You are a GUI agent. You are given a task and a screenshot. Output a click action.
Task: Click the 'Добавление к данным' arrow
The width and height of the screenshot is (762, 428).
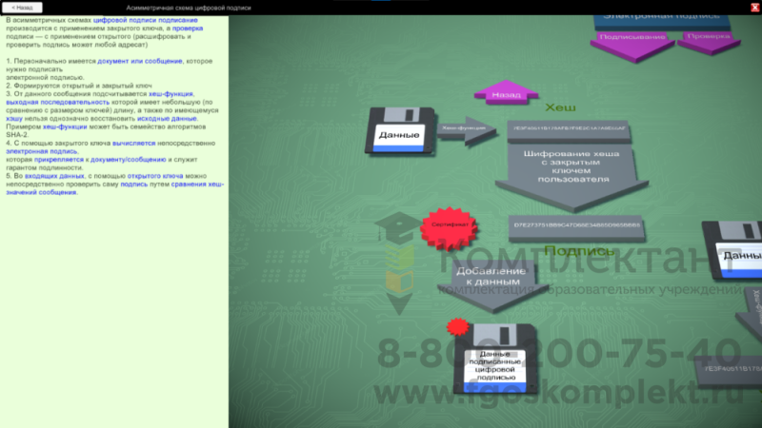[488, 281]
